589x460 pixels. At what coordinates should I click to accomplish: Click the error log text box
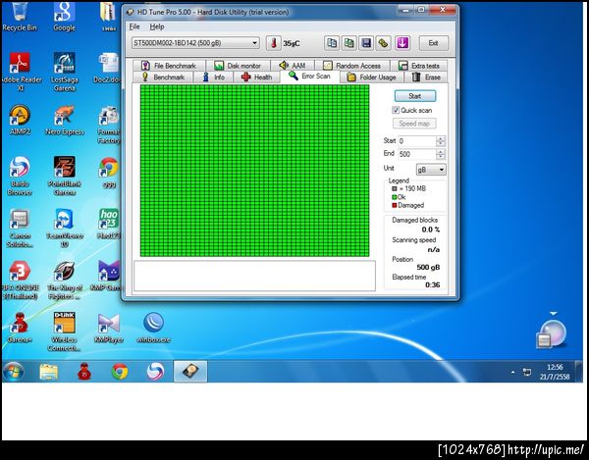coord(254,276)
